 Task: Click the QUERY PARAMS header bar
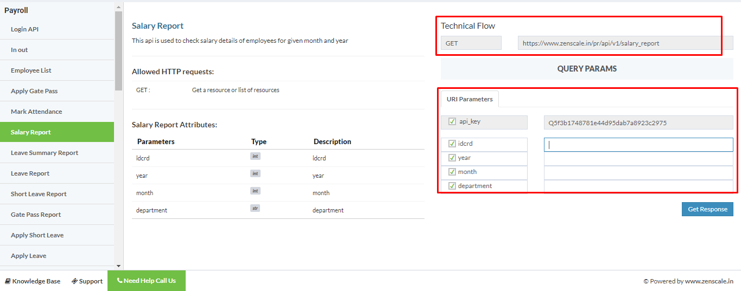tap(587, 69)
